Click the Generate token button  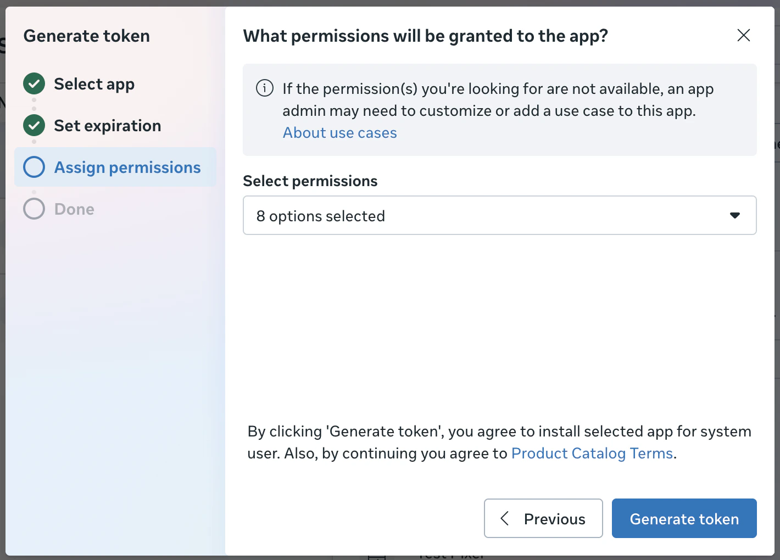(x=684, y=518)
